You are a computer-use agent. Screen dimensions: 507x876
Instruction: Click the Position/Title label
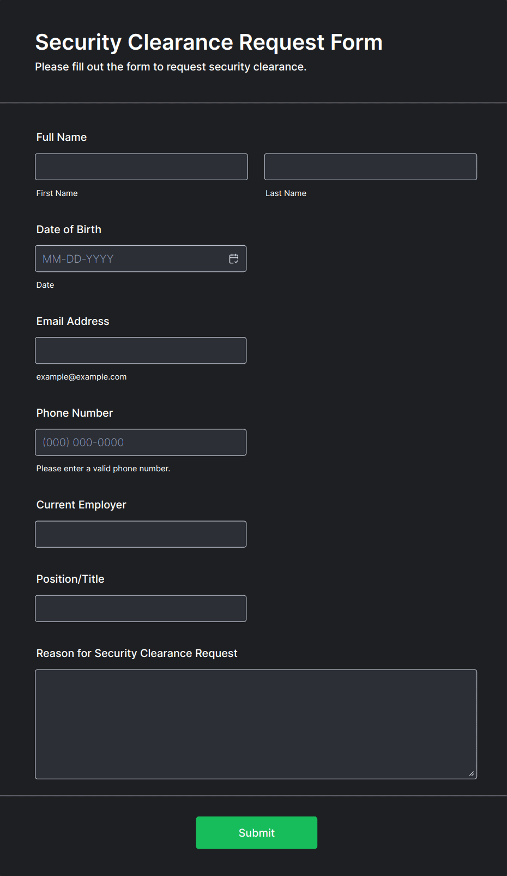pyautogui.click(x=70, y=579)
